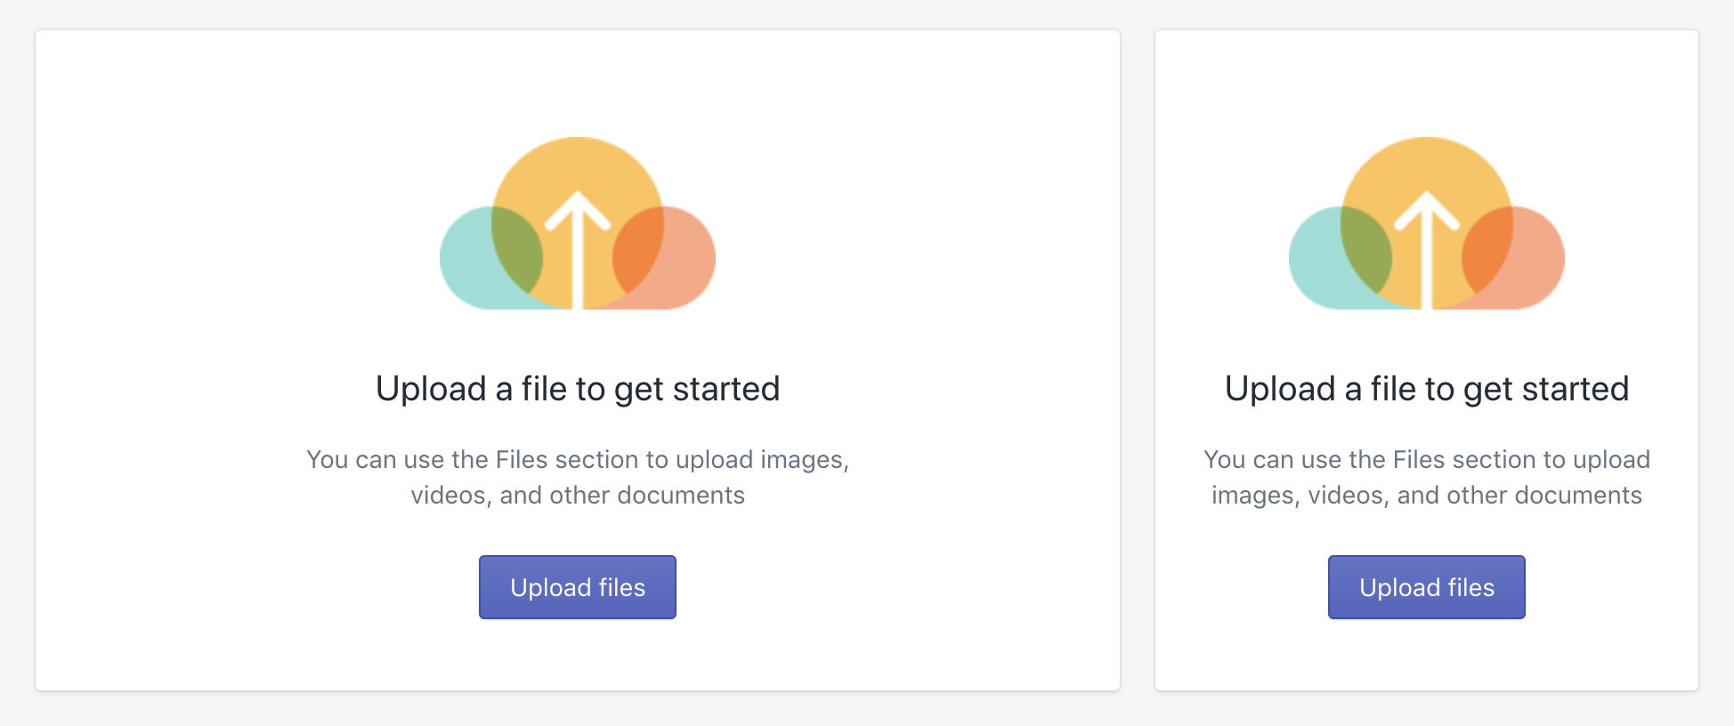Click green overlap region in left cloud icon
The width and height of the screenshot is (1734, 726).
click(x=516, y=249)
